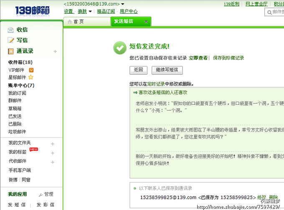Click the 写信 label
This screenshot has height=210, width=284.
22,40
